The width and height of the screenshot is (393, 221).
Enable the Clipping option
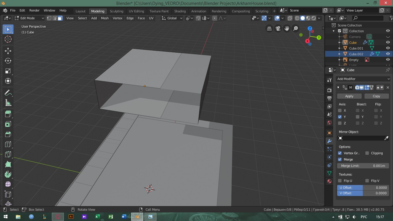coord(367,153)
